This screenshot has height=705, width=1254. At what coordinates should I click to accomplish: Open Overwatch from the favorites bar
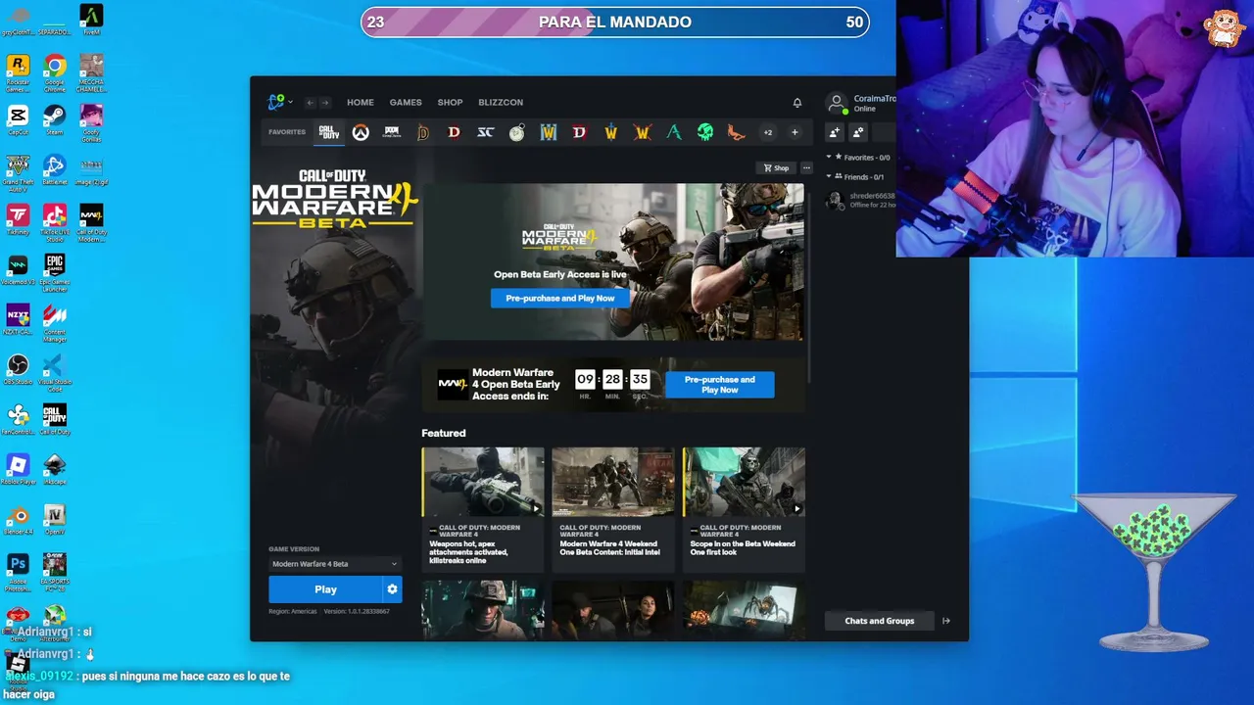[x=361, y=132]
